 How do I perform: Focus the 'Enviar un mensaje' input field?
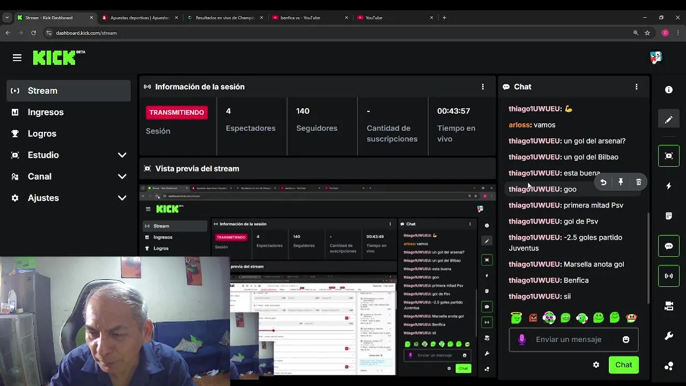click(x=573, y=339)
